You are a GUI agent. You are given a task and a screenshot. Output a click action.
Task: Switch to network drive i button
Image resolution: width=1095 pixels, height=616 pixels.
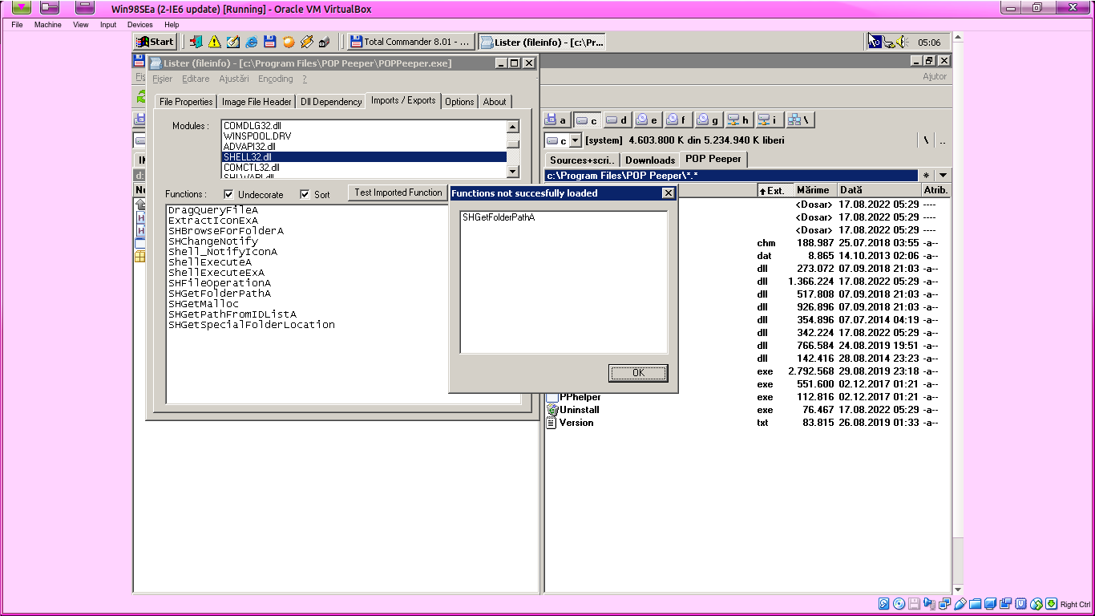769,120
